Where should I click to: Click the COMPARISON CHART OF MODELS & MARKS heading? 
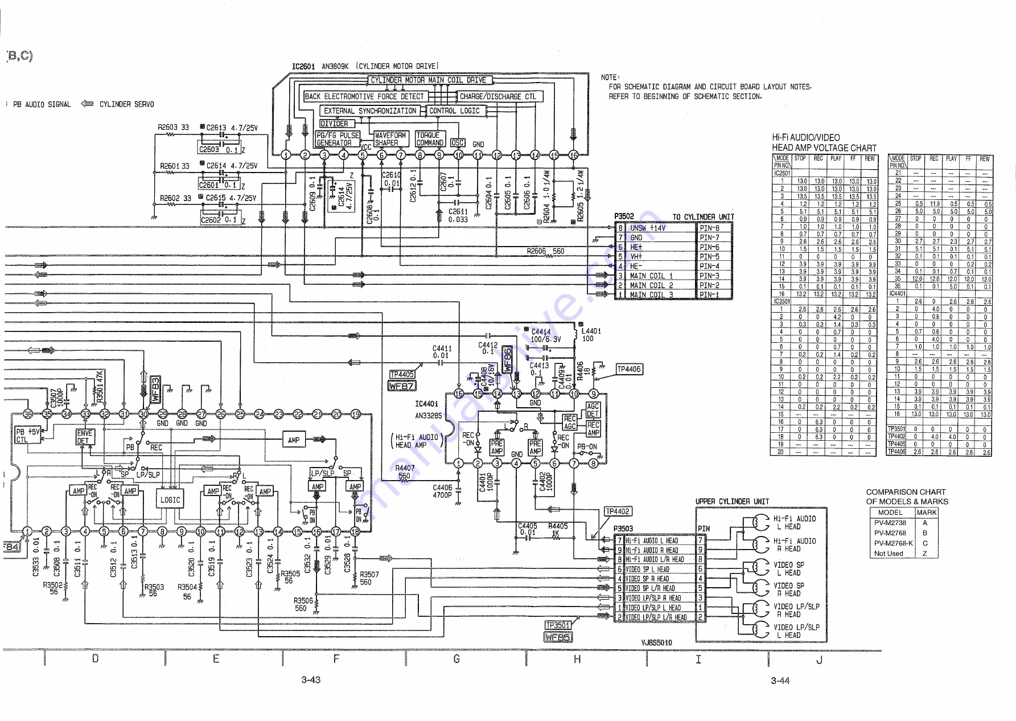907,497
